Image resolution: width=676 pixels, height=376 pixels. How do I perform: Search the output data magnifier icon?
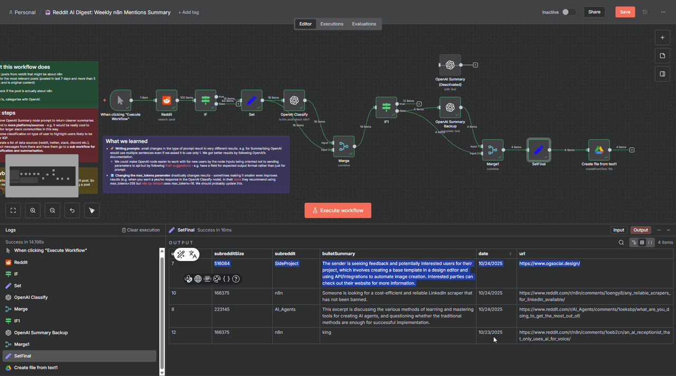[x=621, y=243]
